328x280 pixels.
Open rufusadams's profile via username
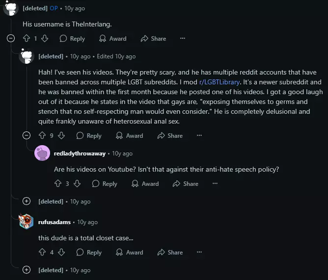pyautogui.click(x=54, y=222)
